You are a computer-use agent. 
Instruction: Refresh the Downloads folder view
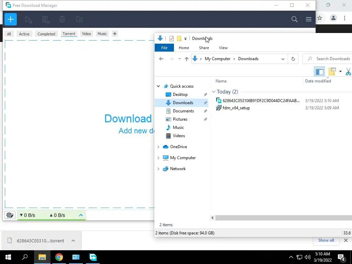pos(293,59)
